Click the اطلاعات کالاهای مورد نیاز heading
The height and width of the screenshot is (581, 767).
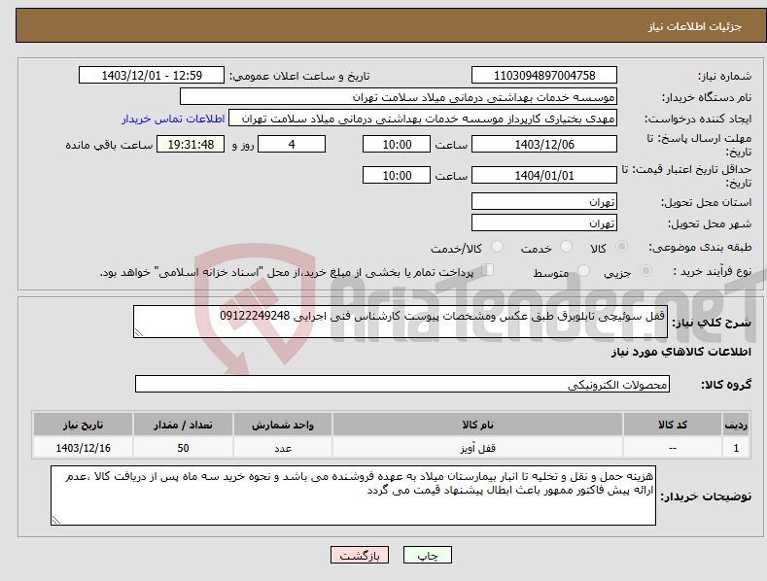point(680,352)
